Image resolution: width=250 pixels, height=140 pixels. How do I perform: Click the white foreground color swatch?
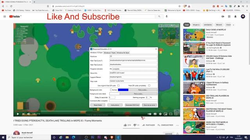click(x=114, y=94)
